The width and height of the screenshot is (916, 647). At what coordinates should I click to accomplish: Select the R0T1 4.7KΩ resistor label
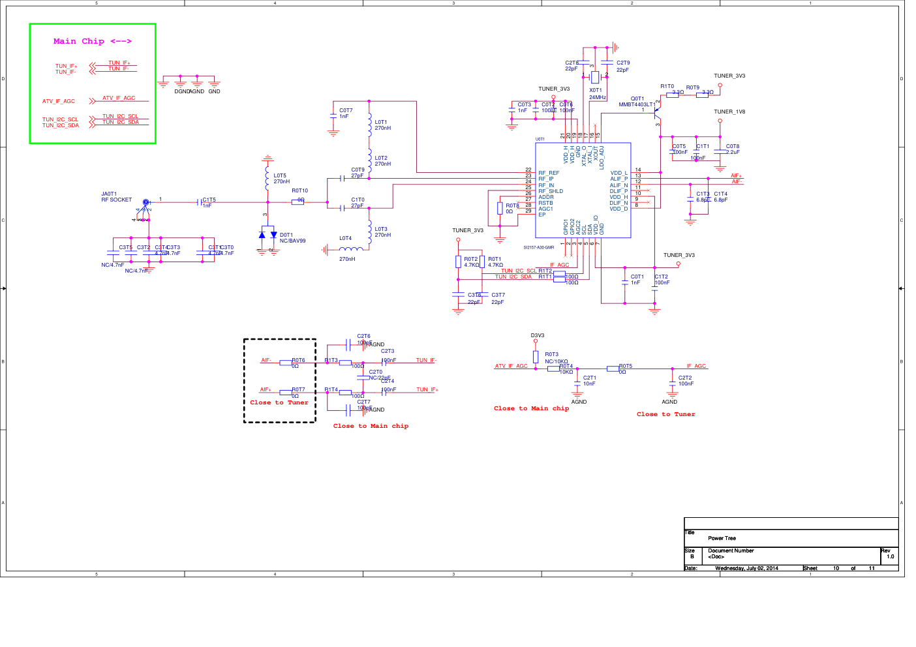[x=495, y=262]
